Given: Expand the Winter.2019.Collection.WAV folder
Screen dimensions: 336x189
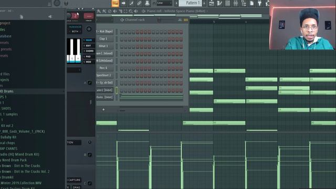Looking at the screenshot, I should tap(21, 183).
